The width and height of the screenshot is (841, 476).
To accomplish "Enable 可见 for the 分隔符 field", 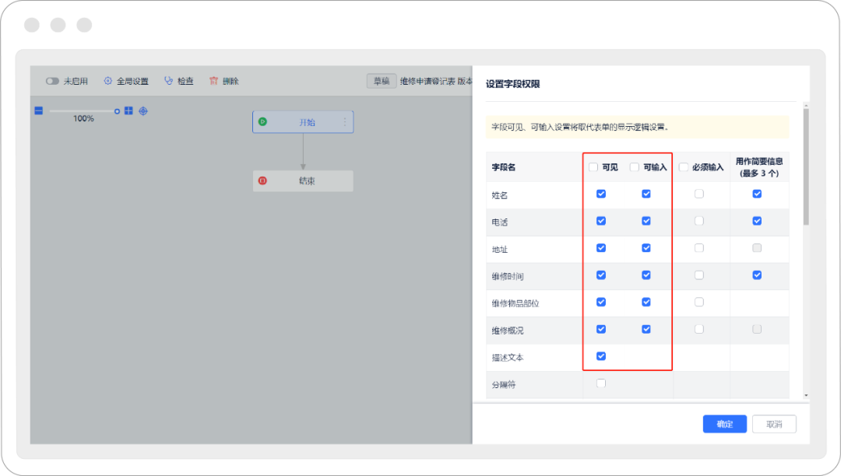I will pyautogui.click(x=600, y=383).
